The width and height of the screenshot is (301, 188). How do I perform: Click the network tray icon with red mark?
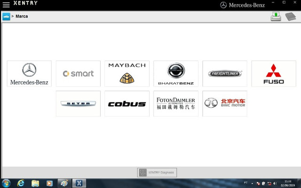point(269,183)
